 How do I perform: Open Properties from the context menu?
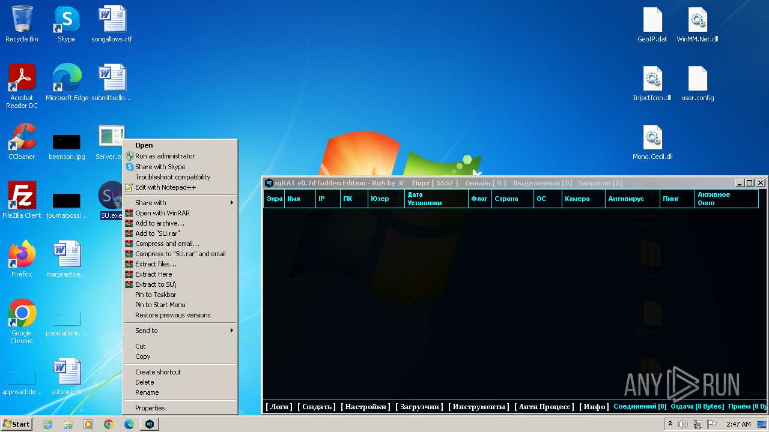point(180,408)
